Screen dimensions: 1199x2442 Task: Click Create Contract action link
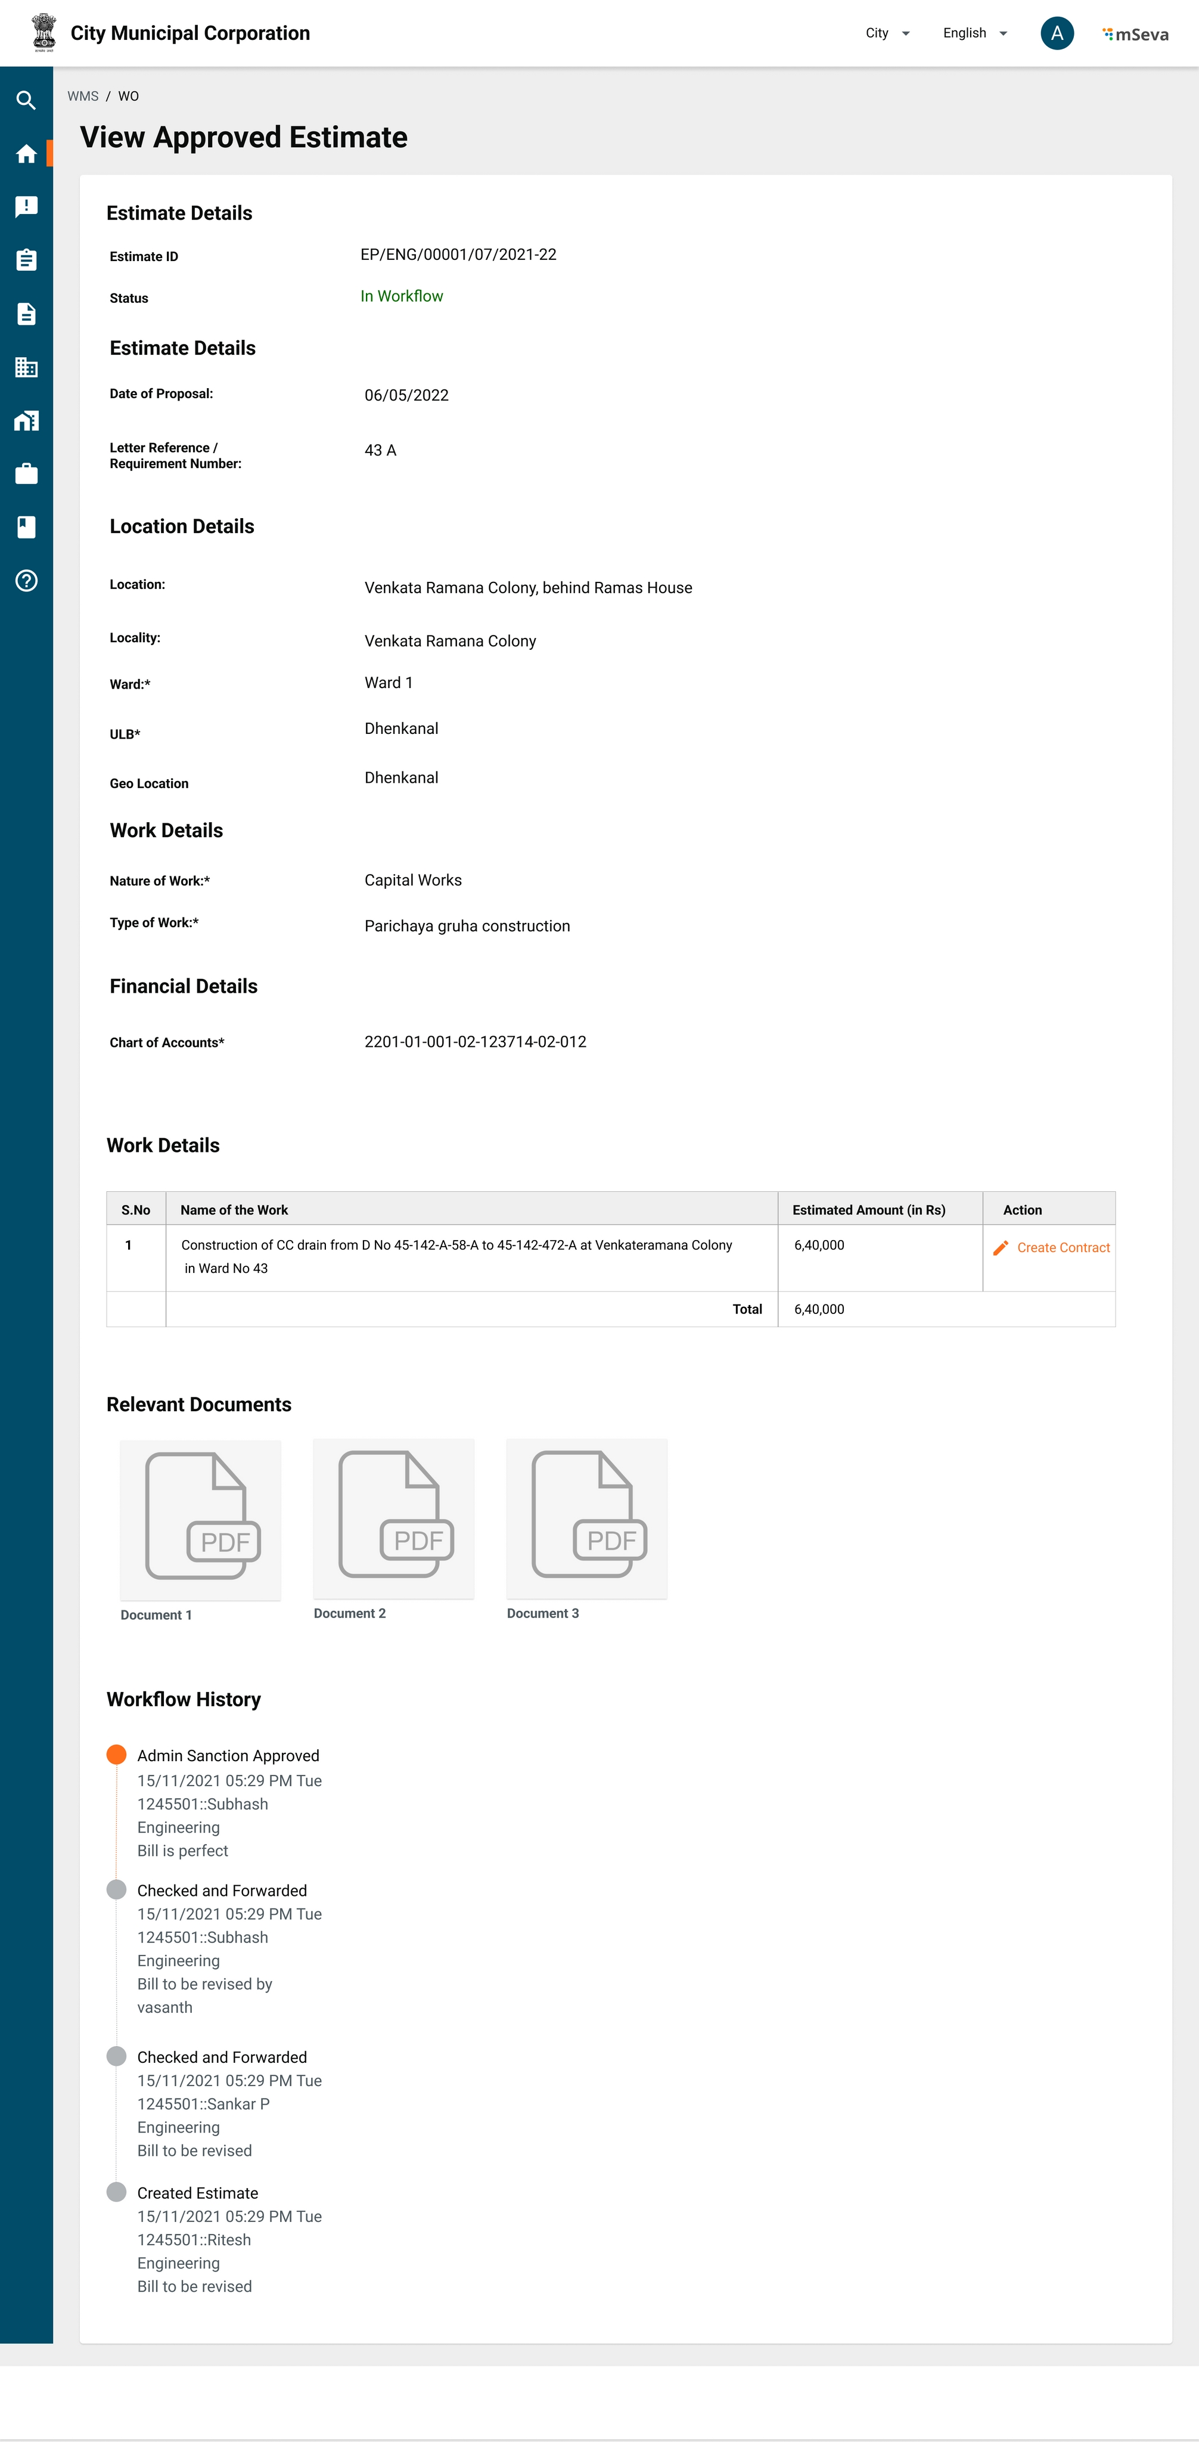(1061, 1248)
